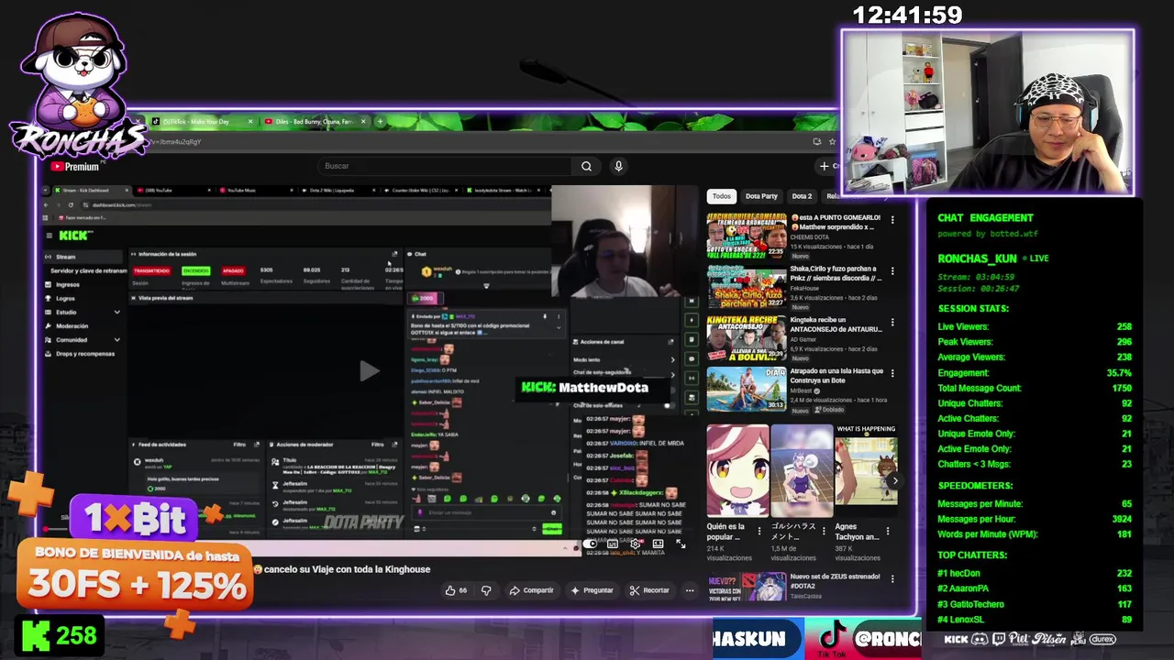This screenshot has width=1174, height=660.
Task: Click the 'AD Gamer' channel name
Action: (x=805, y=340)
